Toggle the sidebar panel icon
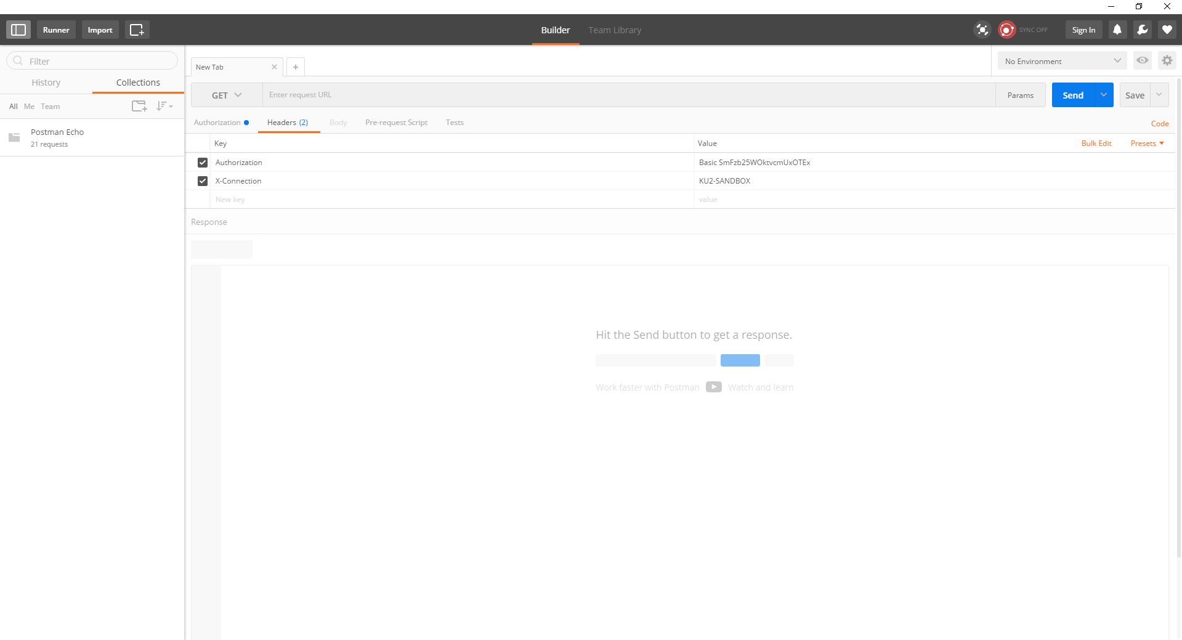The height and width of the screenshot is (640, 1182). 18,30
